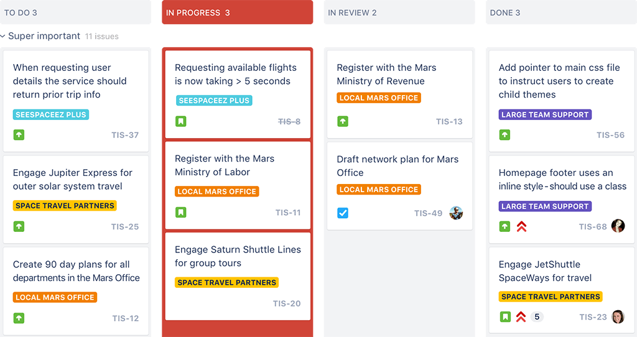Click green bookmark icon on TIS-23 card
637x337 pixels.
[x=505, y=316]
